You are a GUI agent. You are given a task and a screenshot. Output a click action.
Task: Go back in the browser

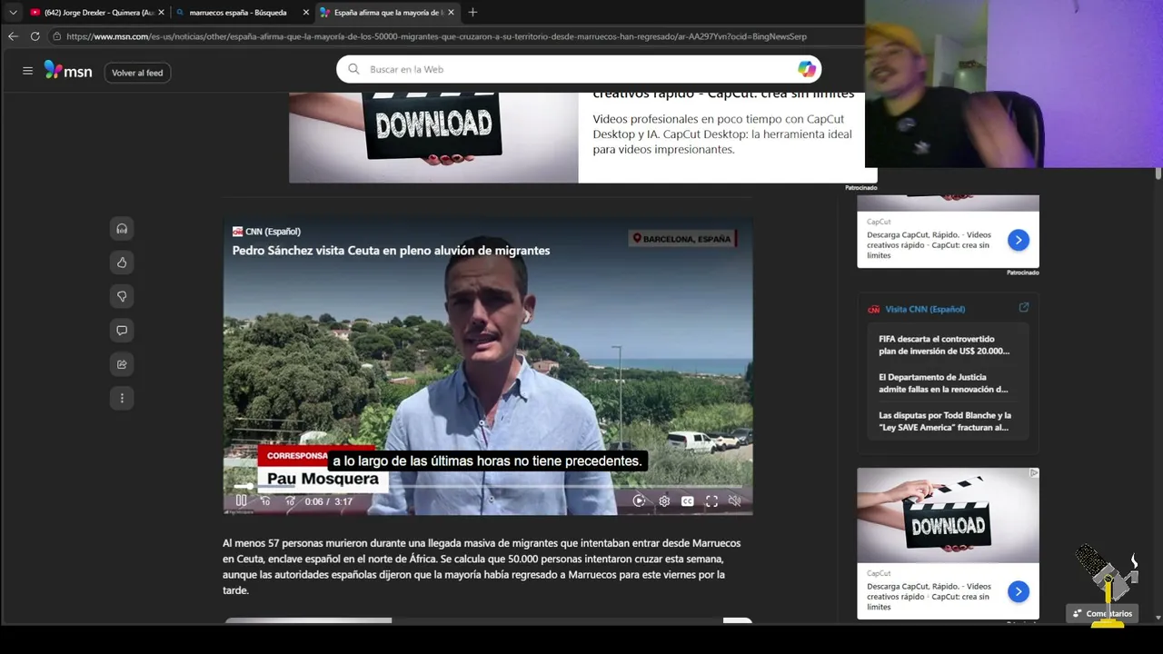13,36
